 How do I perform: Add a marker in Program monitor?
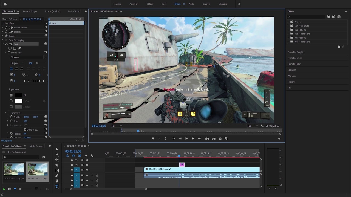point(153,138)
